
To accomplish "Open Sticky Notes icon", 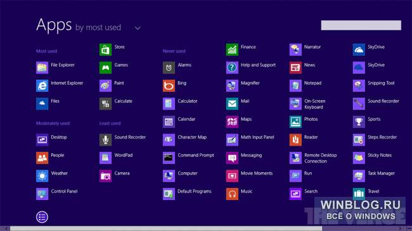I will [359, 158].
